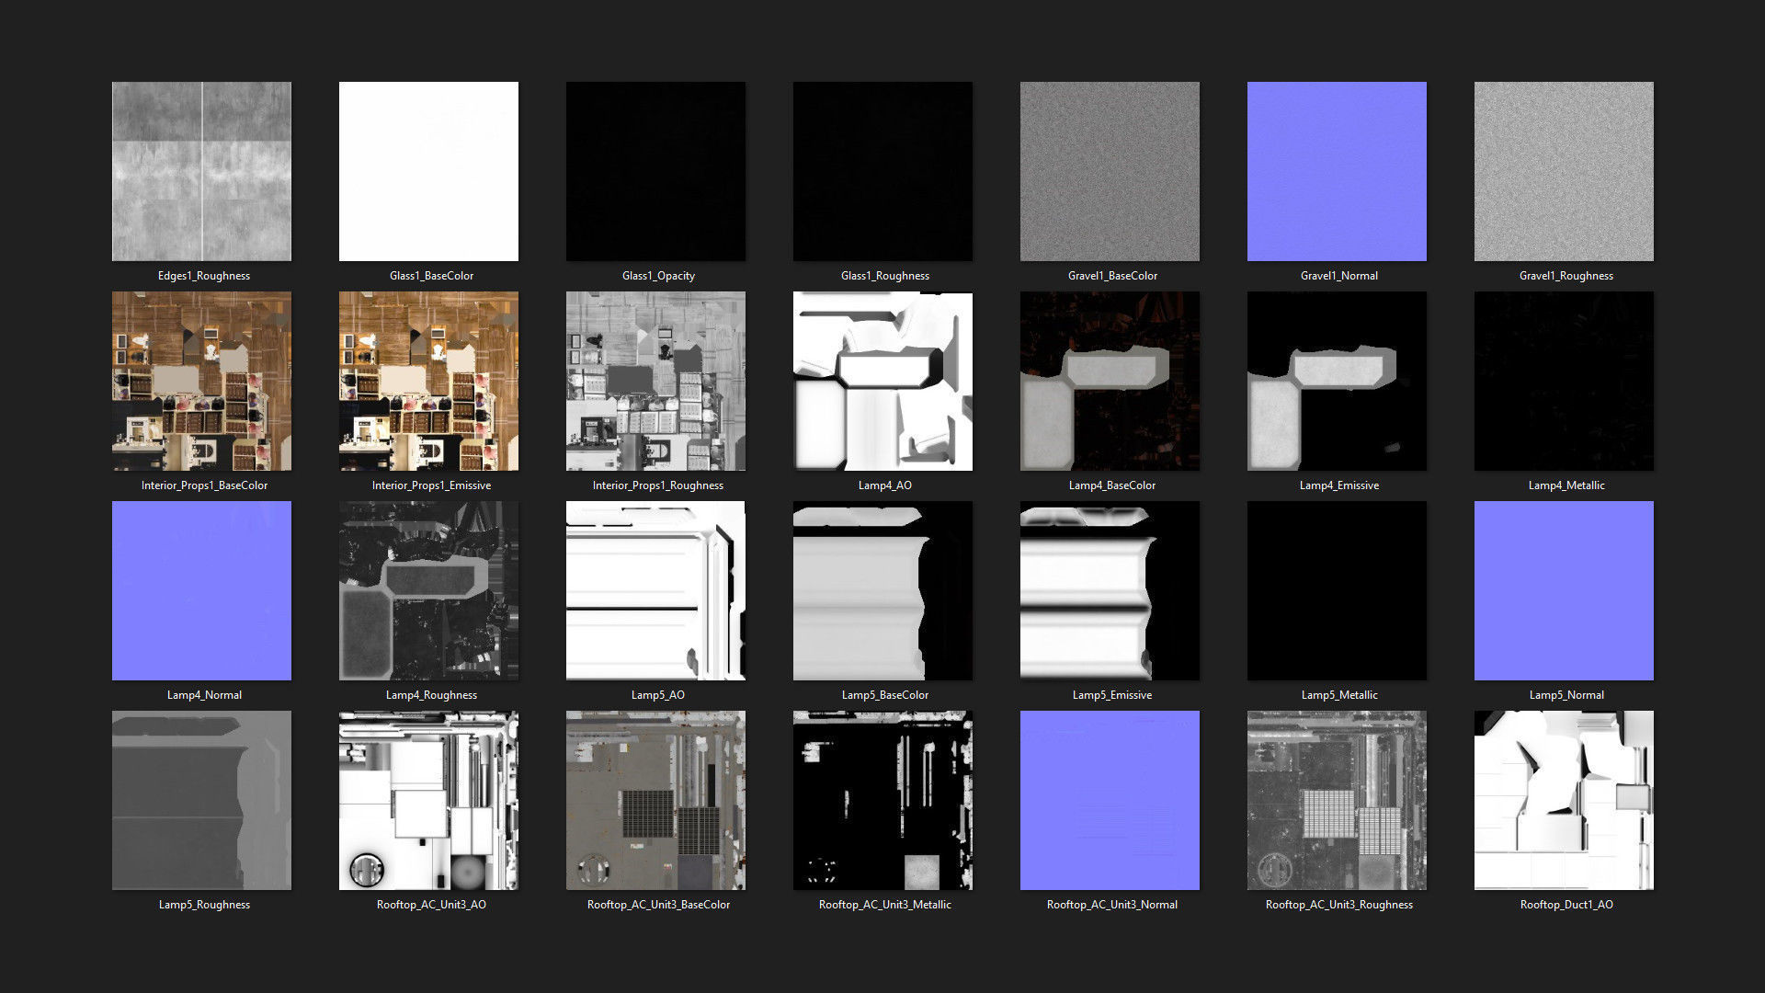The image size is (1765, 993).
Task: Select the Edges1_Roughness texture thumbnail
Action: point(201,171)
